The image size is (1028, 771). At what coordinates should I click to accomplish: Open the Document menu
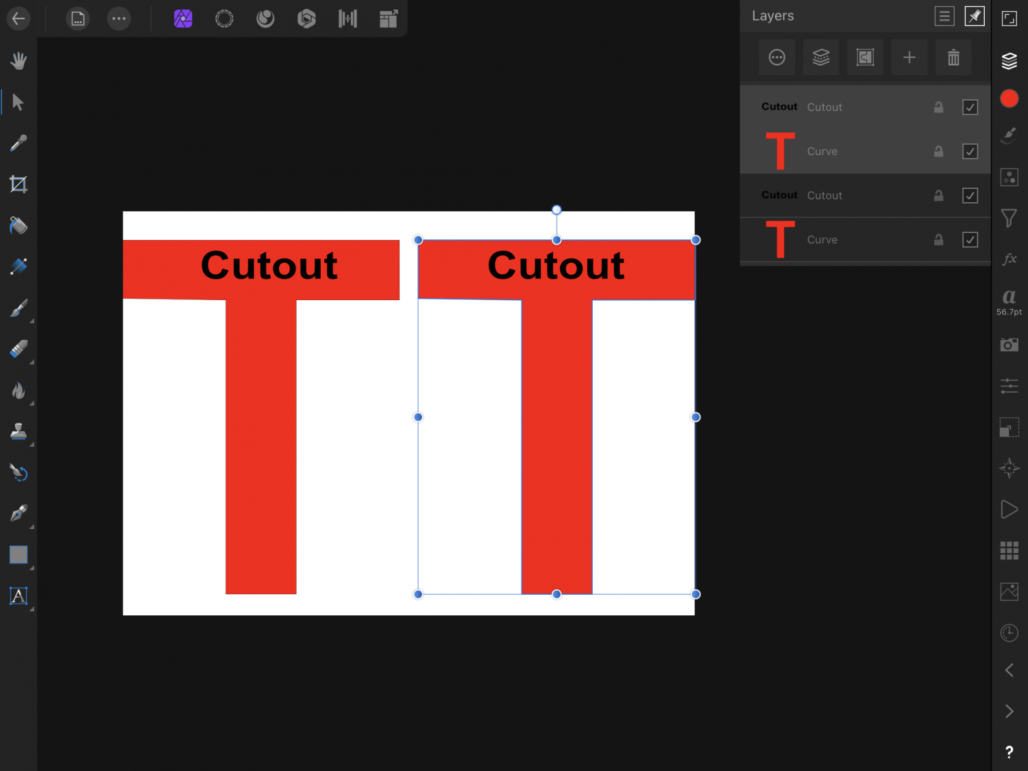(78, 19)
